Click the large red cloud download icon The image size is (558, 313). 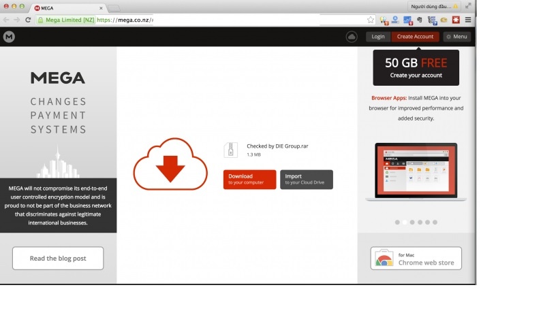point(170,164)
